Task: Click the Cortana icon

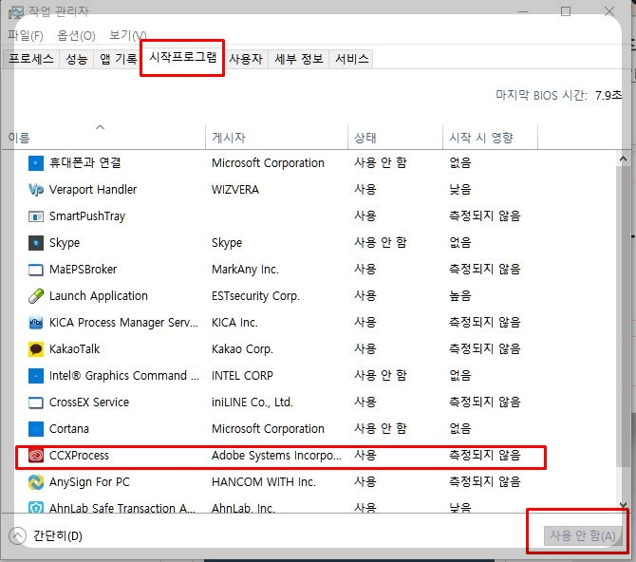Action: point(36,429)
